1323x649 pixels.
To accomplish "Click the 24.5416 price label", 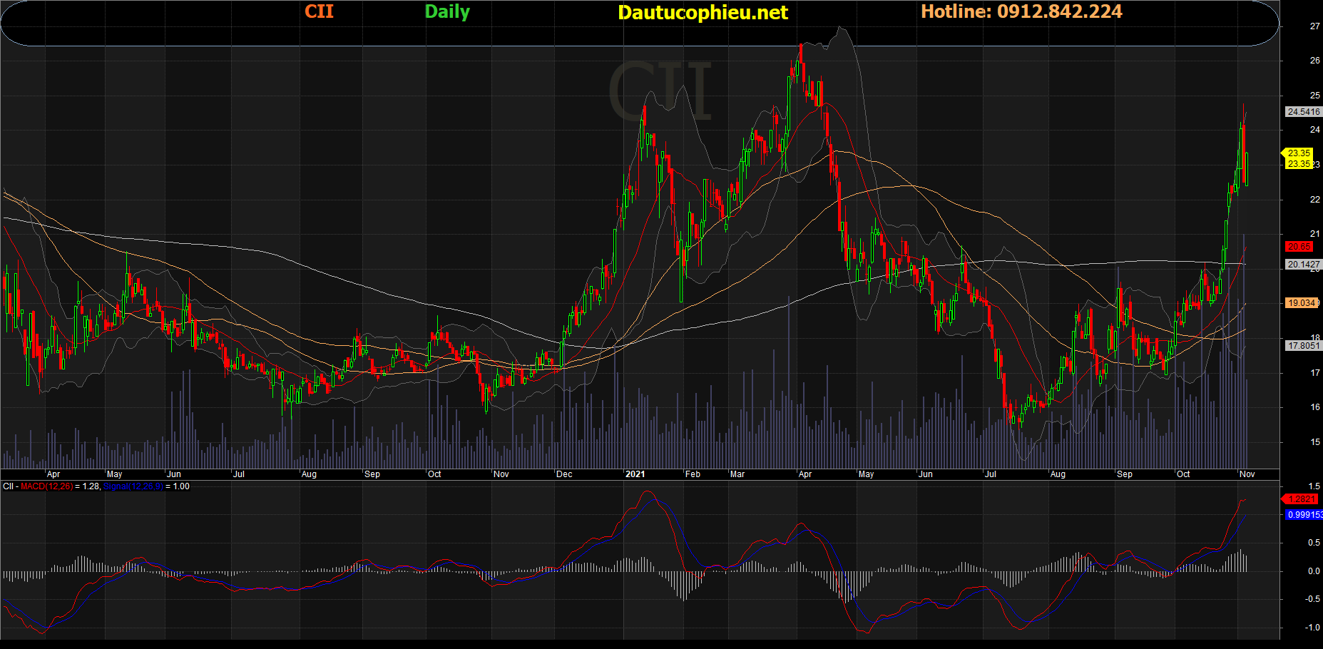I will (x=1303, y=112).
